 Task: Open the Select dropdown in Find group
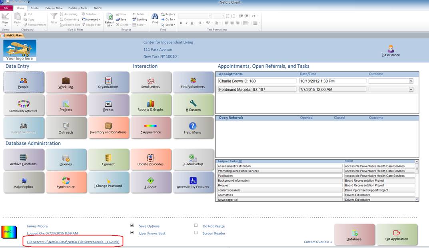coord(168,25)
